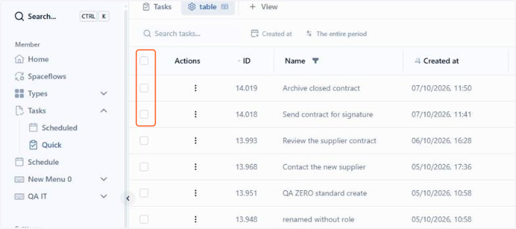Expand the QA IT chevron

[104, 196]
